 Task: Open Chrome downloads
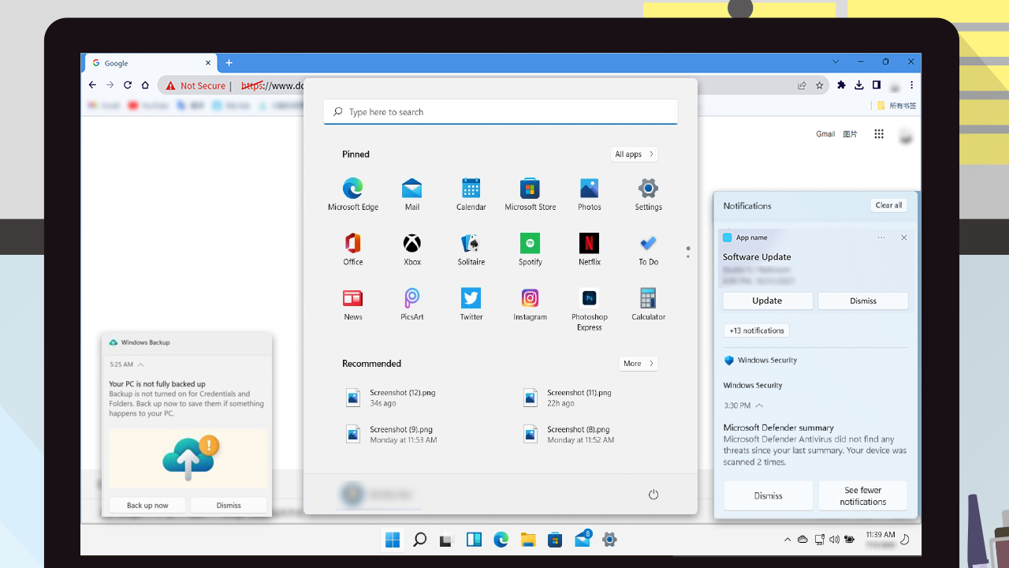pos(858,85)
